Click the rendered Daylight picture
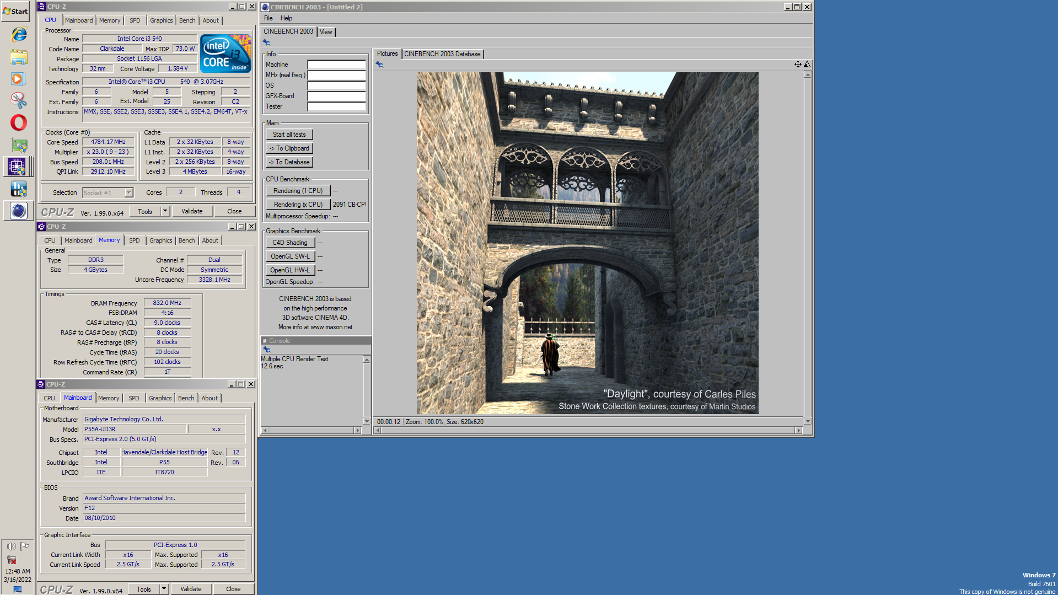The image size is (1058, 595). [x=587, y=243]
